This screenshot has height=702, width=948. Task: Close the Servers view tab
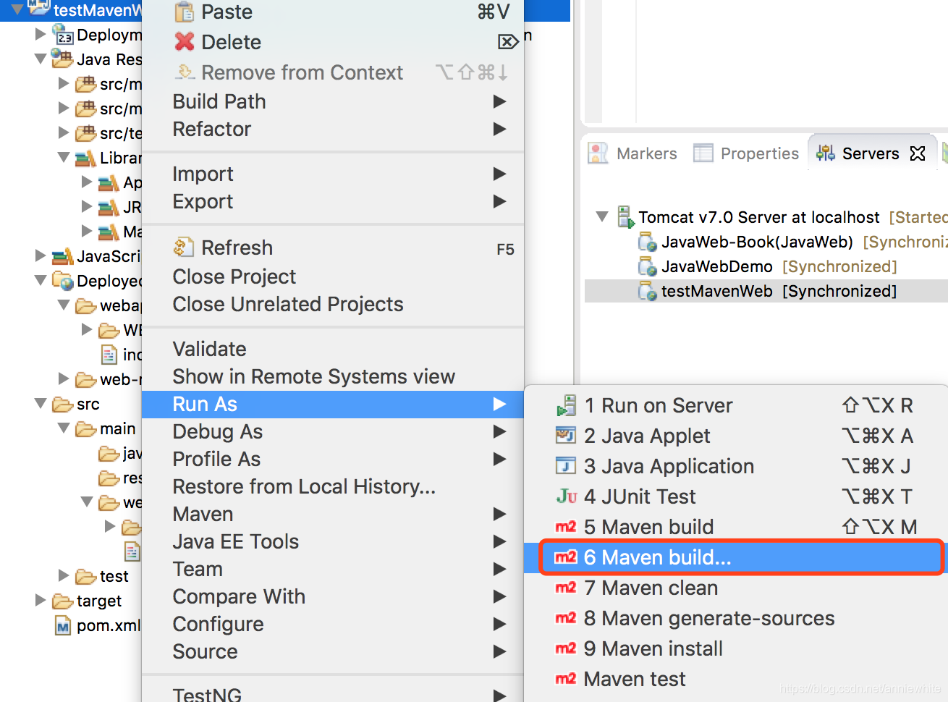(x=918, y=153)
